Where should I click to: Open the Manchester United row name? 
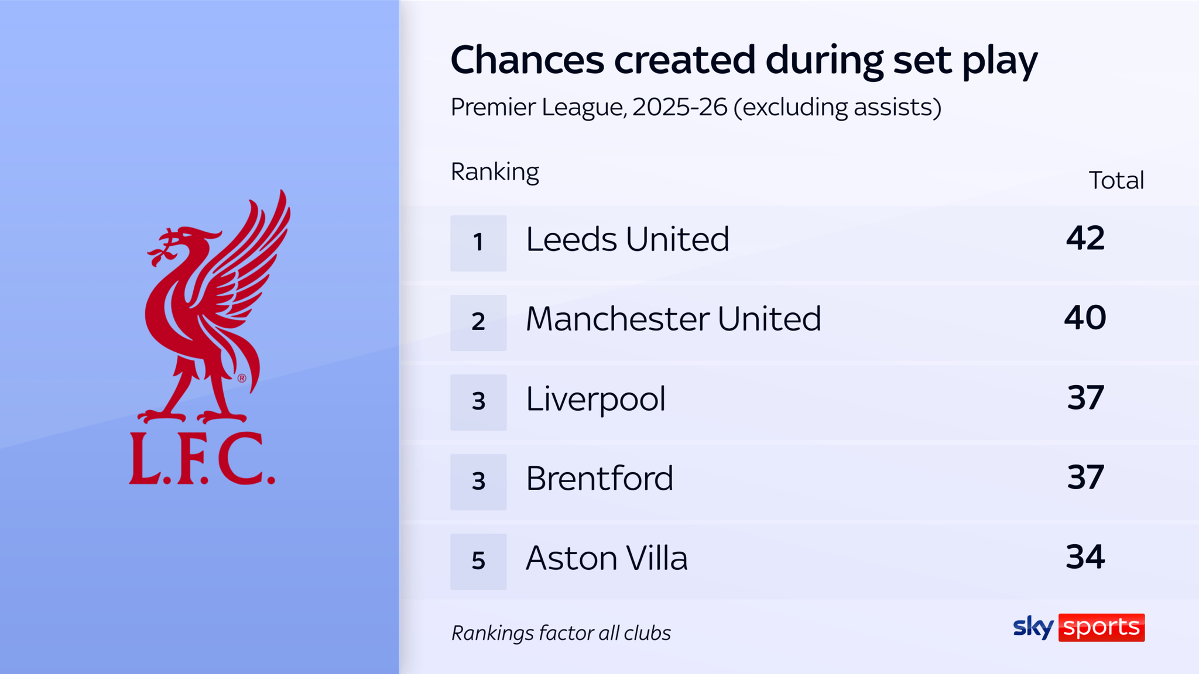[673, 319]
